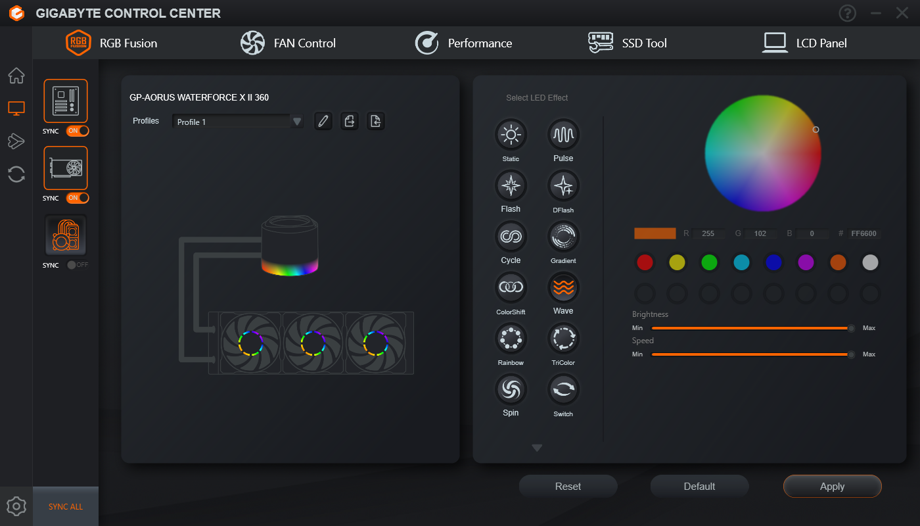Viewport: 920px width, 526px height.
Task: Click the Brightness slider track
Action: point(753,328)
